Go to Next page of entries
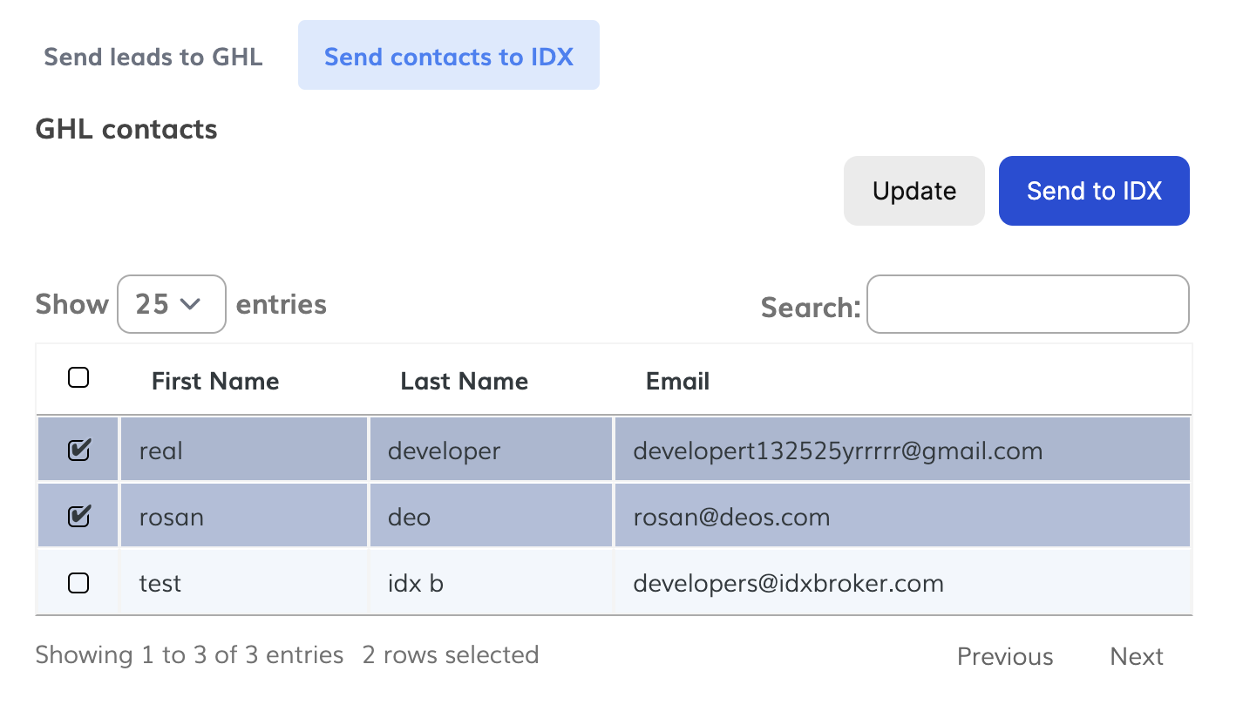1243x725 pixels. point(1136,656)
